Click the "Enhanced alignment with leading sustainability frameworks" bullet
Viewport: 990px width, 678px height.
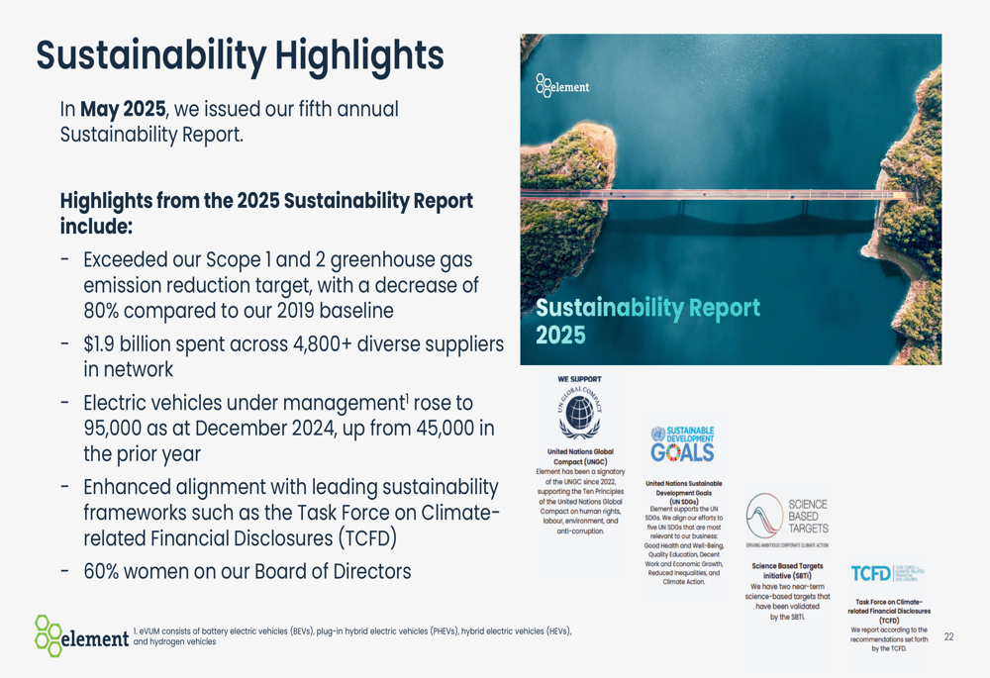(280, 512)
